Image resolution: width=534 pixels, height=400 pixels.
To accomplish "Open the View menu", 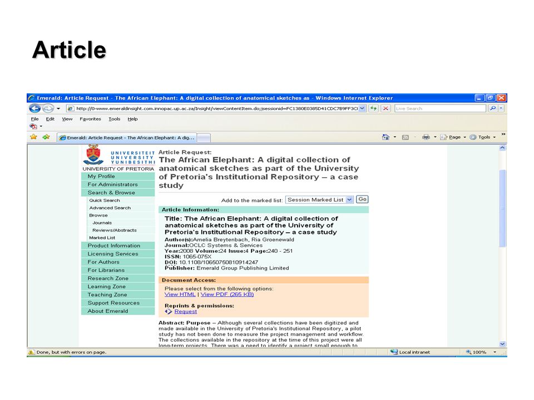I will click(67, 119).
